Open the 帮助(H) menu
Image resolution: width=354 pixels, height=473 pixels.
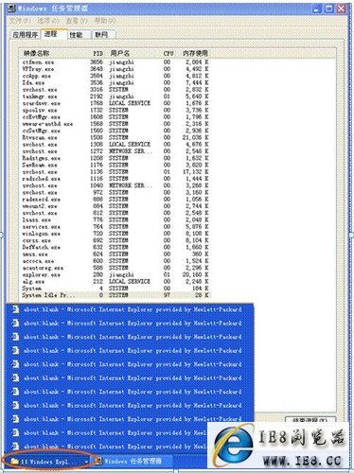point(105,21)
